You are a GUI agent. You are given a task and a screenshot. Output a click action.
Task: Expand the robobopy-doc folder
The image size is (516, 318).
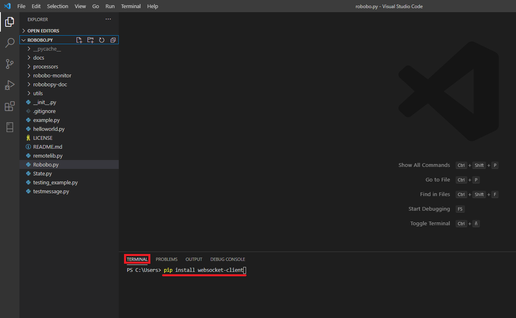(69, 85)
